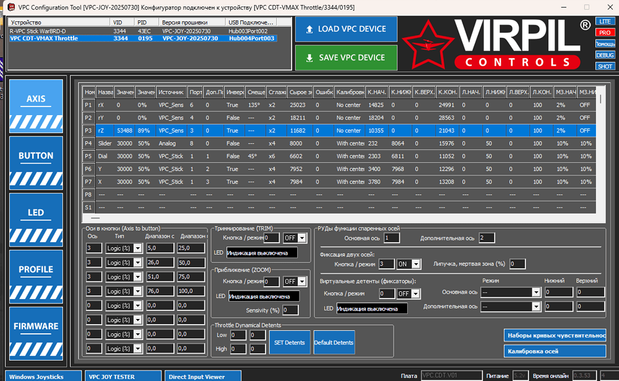619x381 pixels.
Task: Switch to LITE mode button
Action: click(x=605, y=21)
